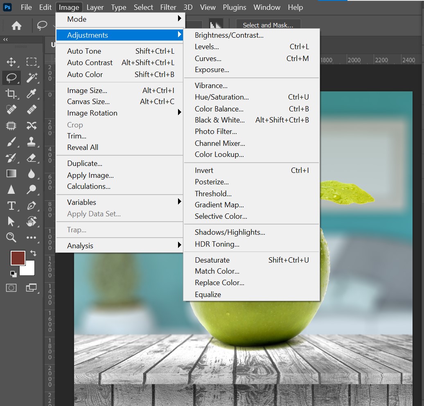This screenshot has width=424, height=406.
Task: Click Duplicate in Image menu
Action: pyautogui.click(x=120, y=163)
